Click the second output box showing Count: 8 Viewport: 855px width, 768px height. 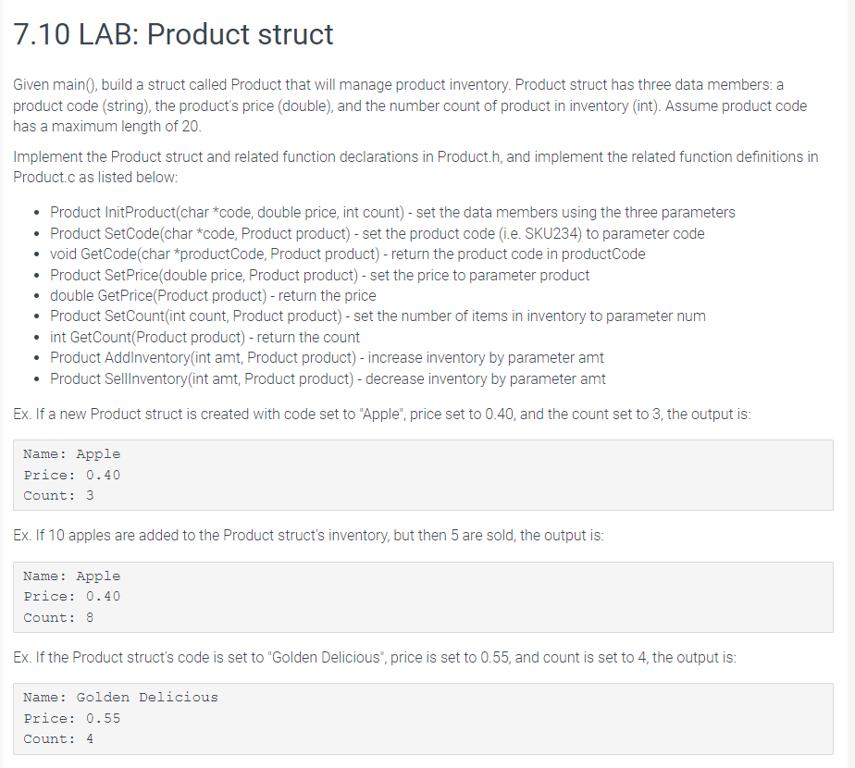[423, 597]
